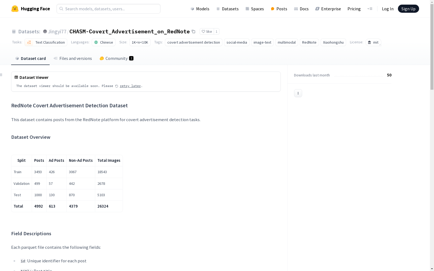Click Jingyi77 user avatar
434x271 pixels.
coord(45,31)
